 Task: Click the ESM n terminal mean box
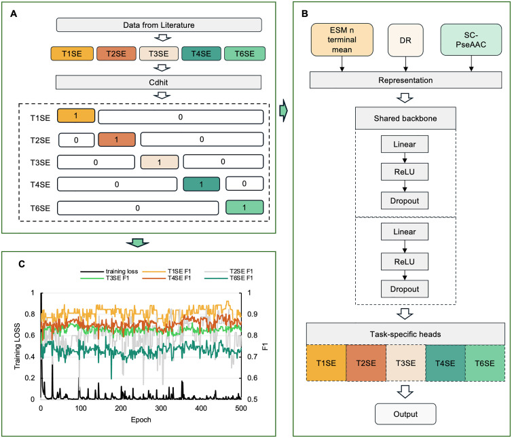point(342,39)
